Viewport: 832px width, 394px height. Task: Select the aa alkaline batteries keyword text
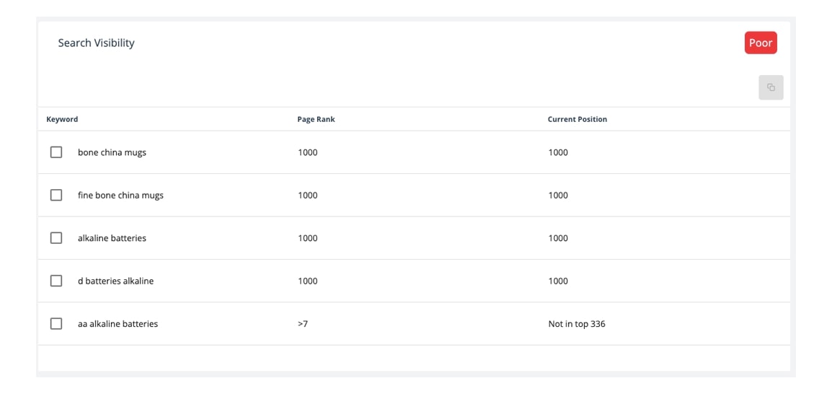point(118,323)
